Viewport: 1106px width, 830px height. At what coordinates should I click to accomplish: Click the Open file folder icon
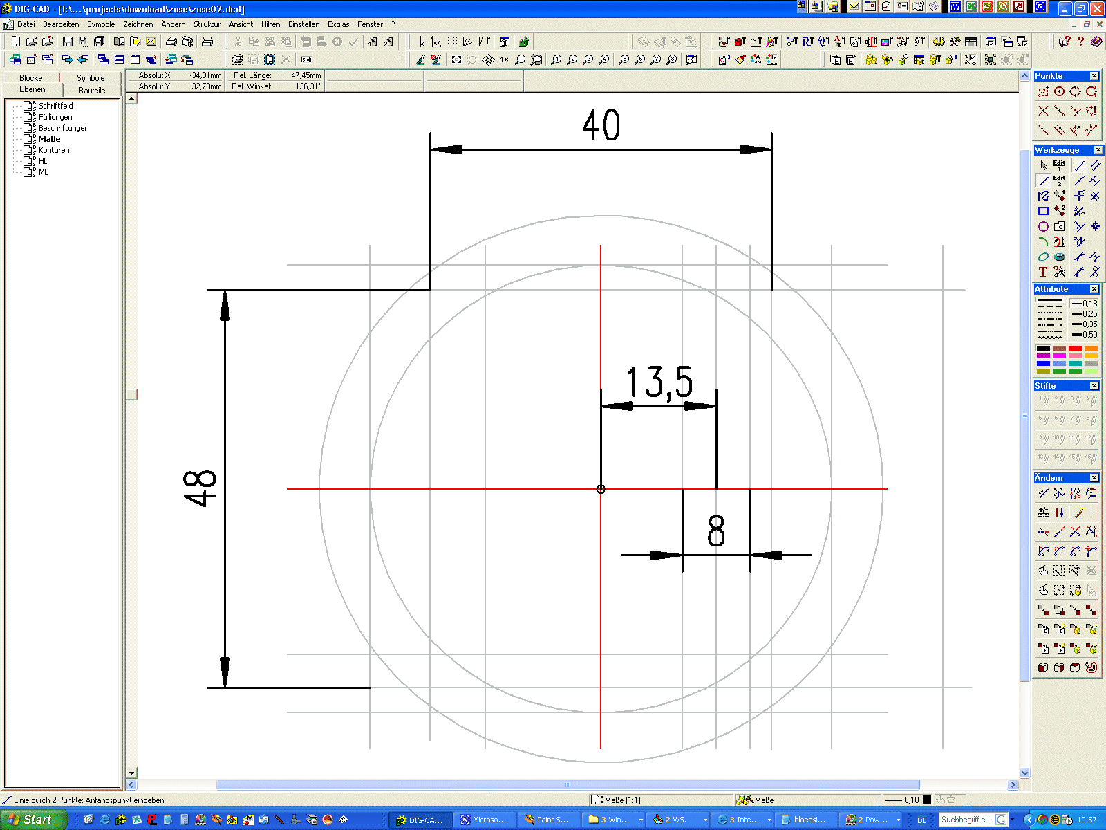click(x=32, y=42)
